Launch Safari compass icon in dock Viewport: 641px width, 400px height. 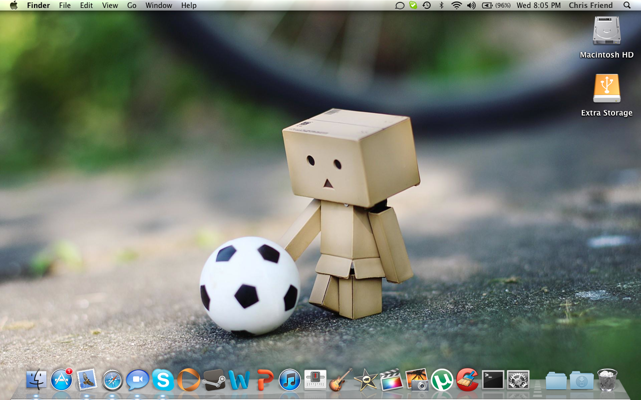coord(112,380)
